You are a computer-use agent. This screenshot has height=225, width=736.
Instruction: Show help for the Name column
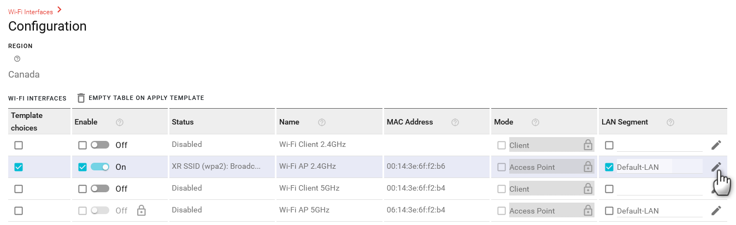(322, 122)
